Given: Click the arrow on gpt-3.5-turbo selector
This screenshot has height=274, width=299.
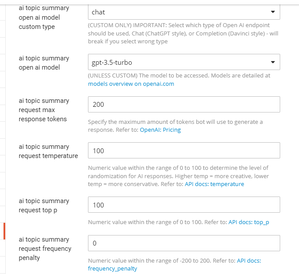Looking at the screenshot, I should point(273,62).
